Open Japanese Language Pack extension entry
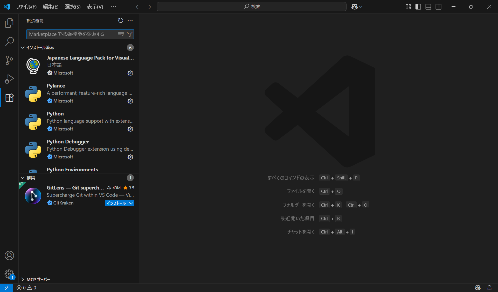The height and width of the screenshot is (292, 498). point(79,66)
